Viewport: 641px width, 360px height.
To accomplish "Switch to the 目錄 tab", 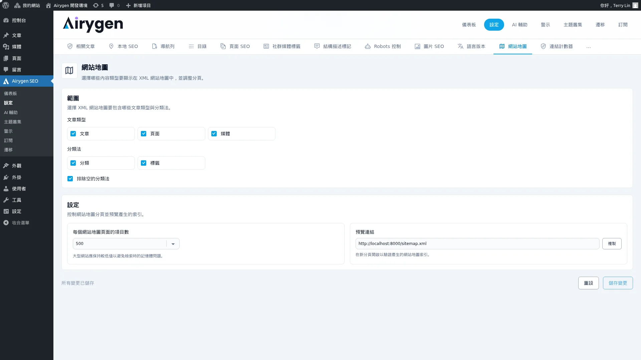I will pos(198,46).
